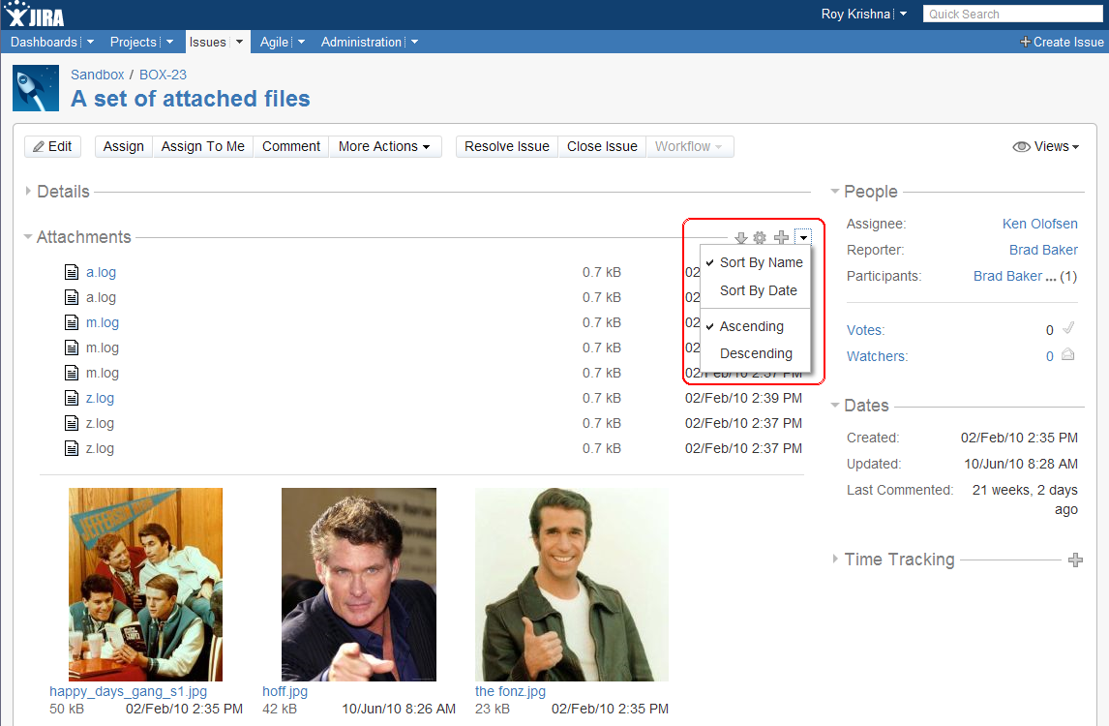This screenshot has width=1109, height=726.
Task: Click the vote checkmark icon beside Votes
Action: [x=1068, y=328]
